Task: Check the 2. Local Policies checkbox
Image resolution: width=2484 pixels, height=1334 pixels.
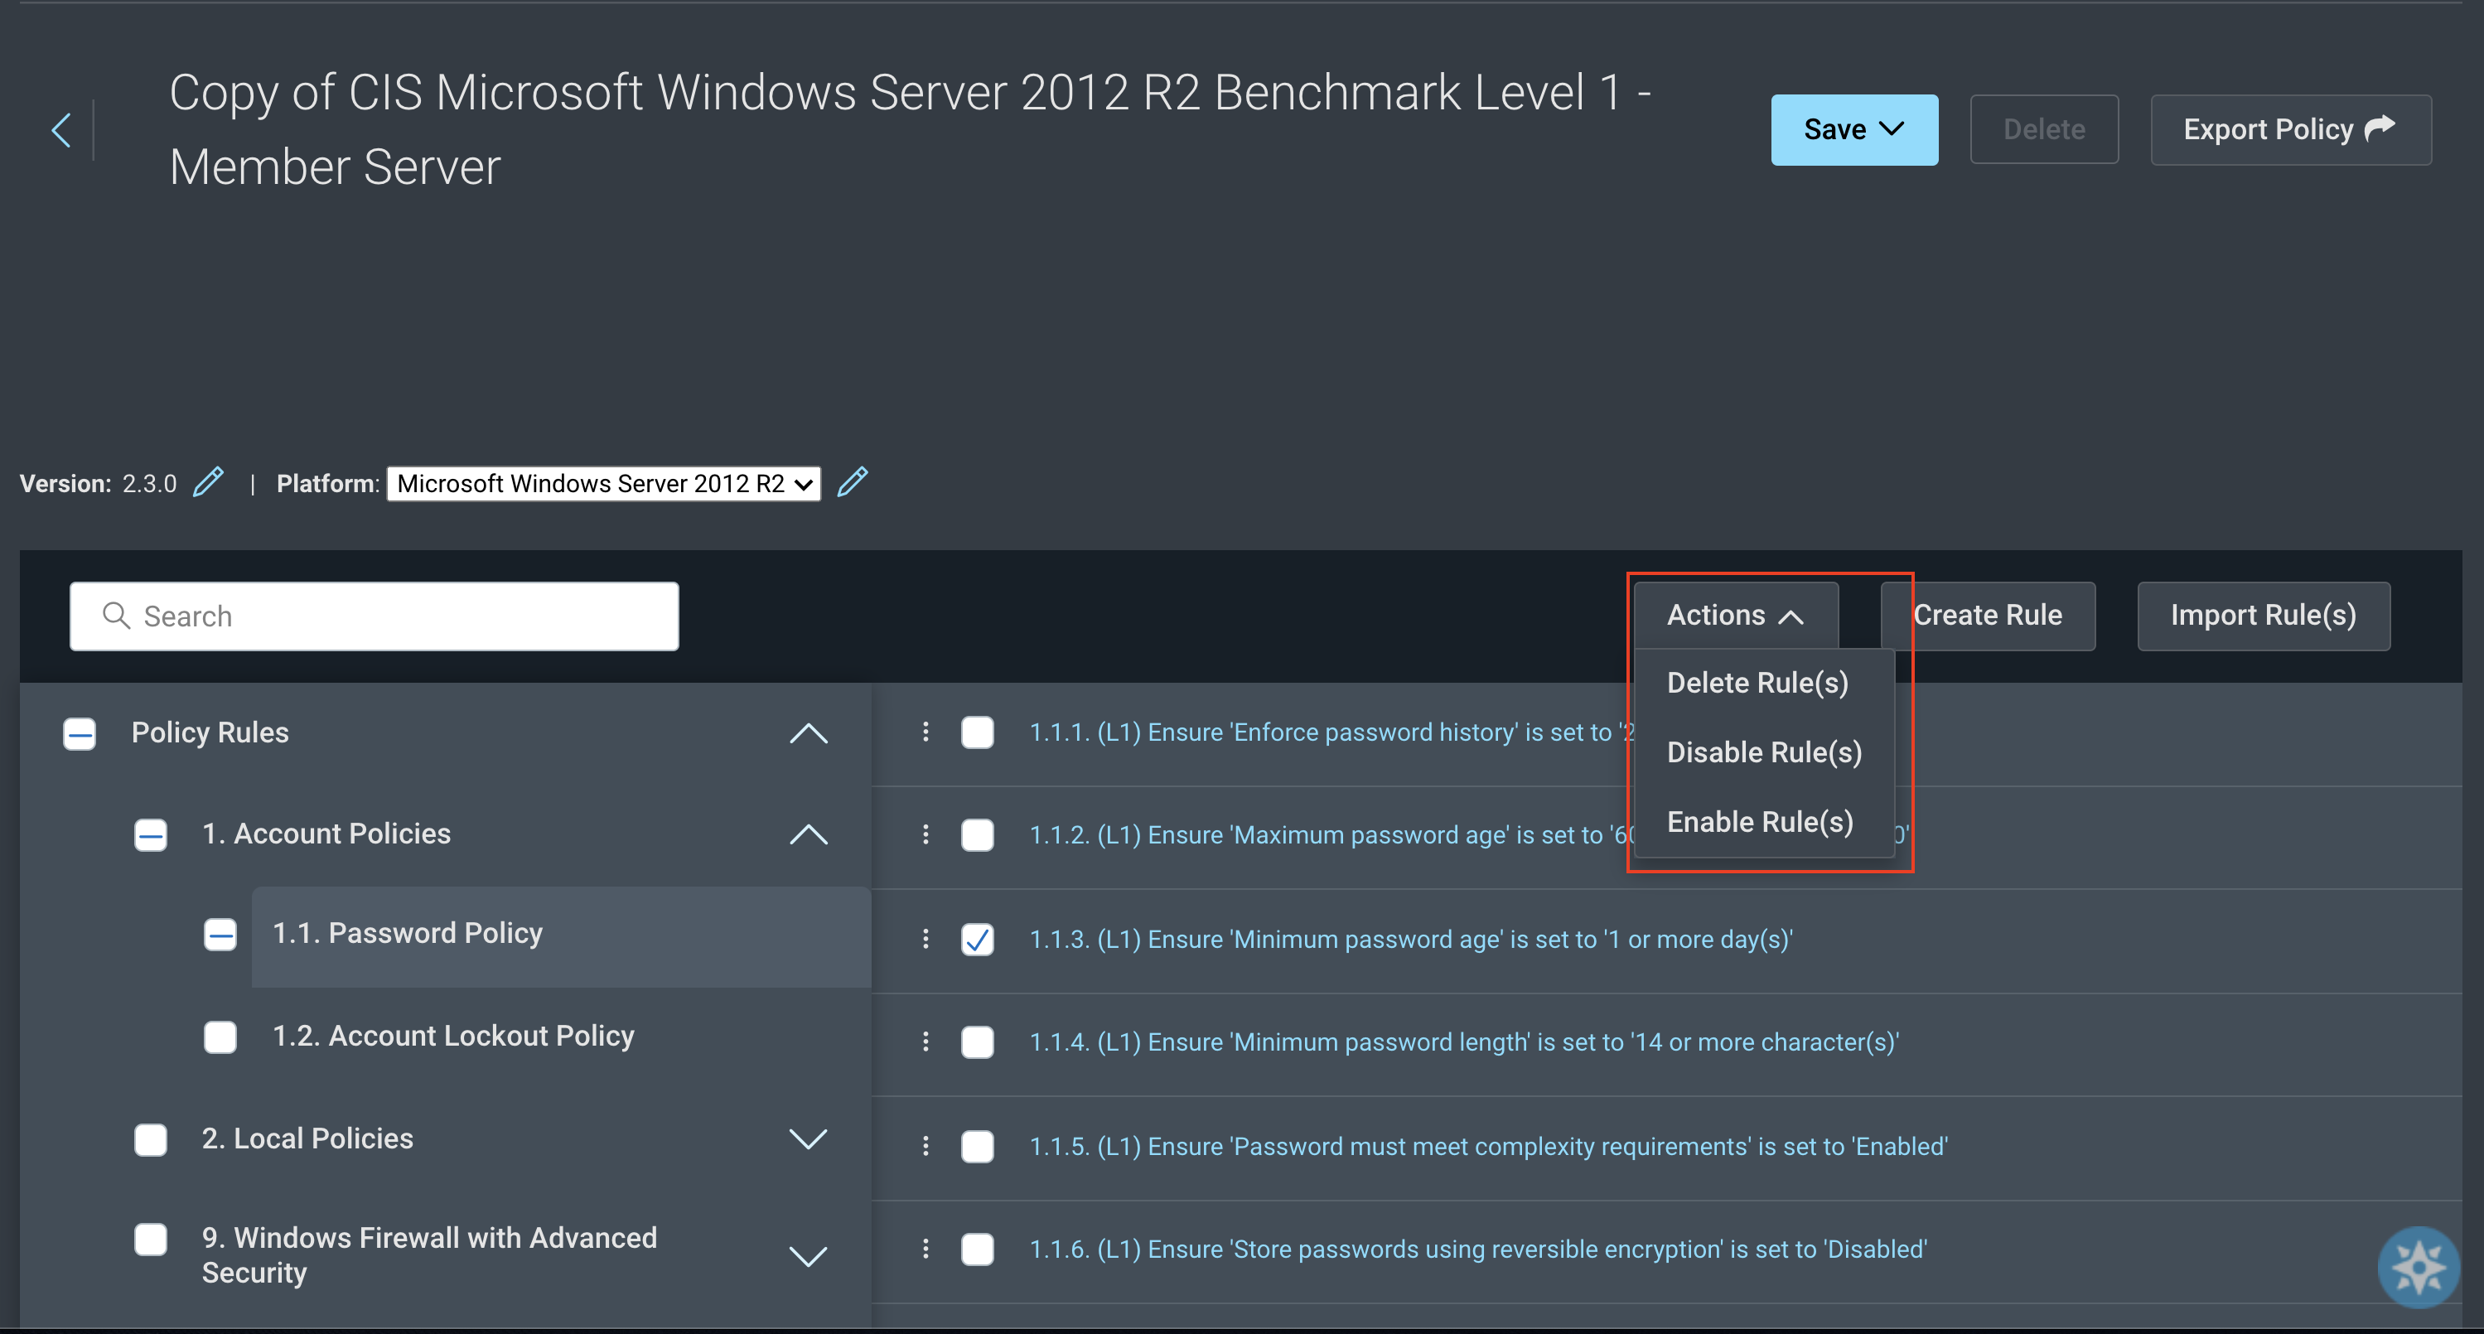Action: click(151, 1139)
